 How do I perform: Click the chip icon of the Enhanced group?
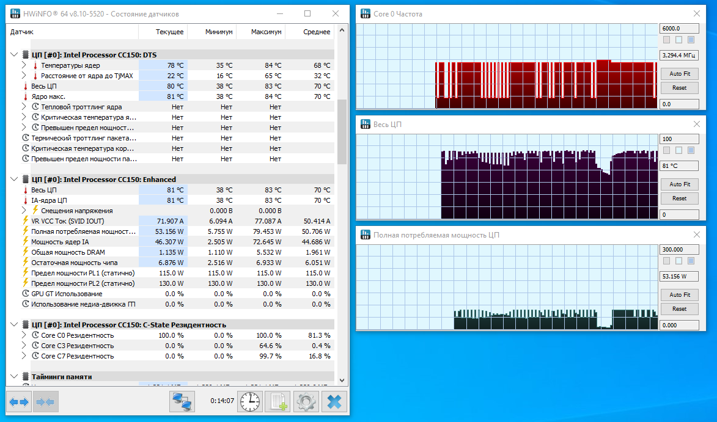(x=26, y=180)
